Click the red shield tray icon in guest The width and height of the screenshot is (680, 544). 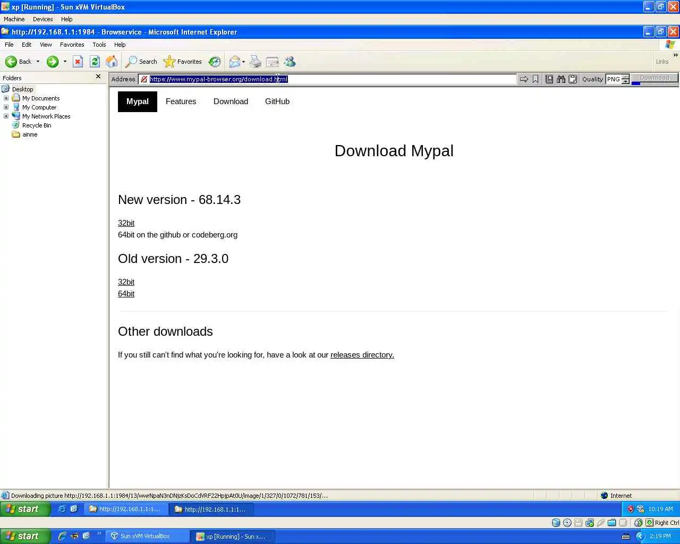631,509
